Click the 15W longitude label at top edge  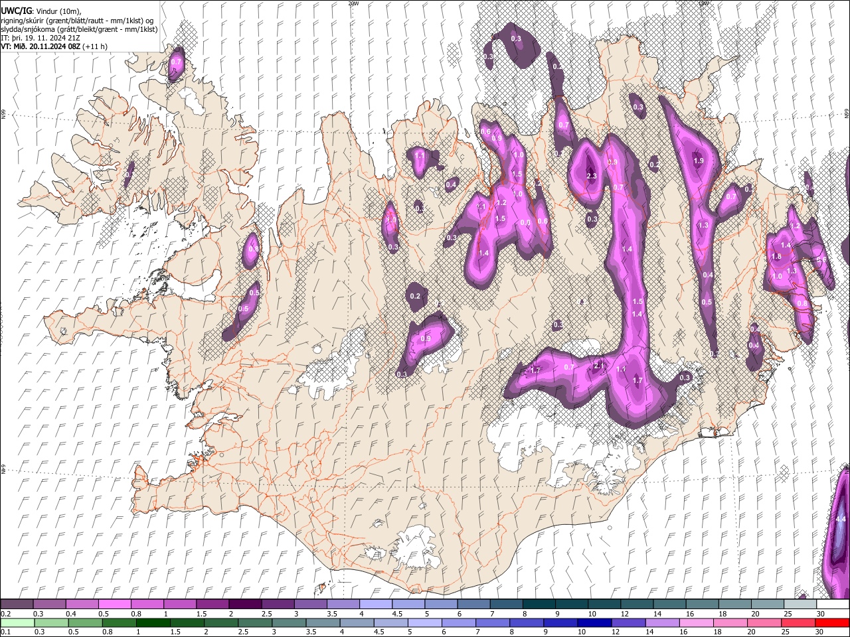tap(703, 3)
